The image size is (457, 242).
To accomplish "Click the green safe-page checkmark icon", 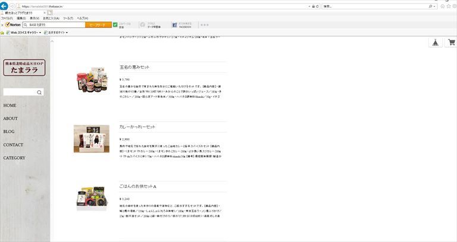I will (x=115, y=25).
